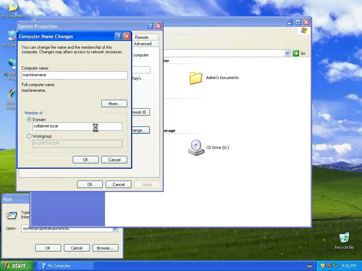Click the yellow security shield tray icon
The height and width of the screenshot is (271, 362).
coord(323,266)
